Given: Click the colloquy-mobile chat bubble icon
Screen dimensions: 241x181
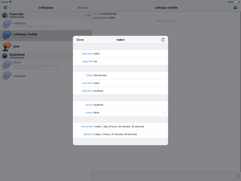Looking at the screenshot, I should (7, 35).
